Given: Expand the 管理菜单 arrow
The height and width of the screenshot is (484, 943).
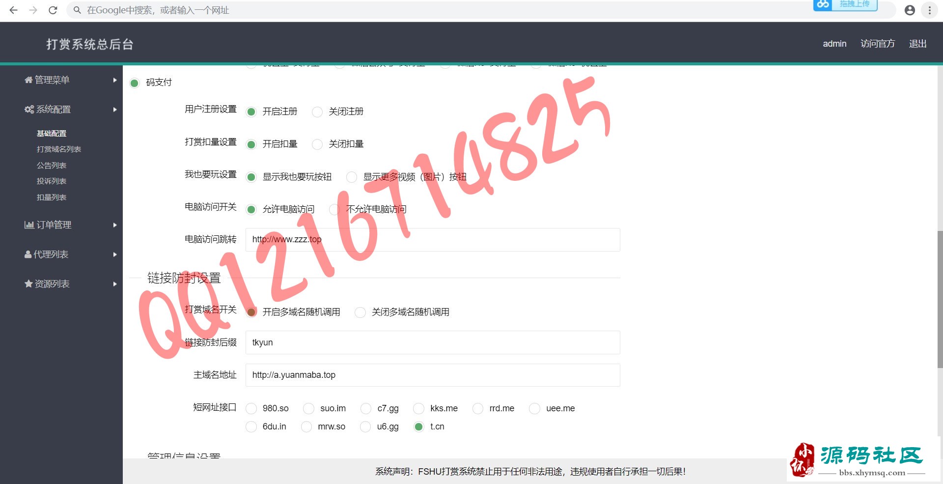Looking at the screenshot, I should coord(114,80).
